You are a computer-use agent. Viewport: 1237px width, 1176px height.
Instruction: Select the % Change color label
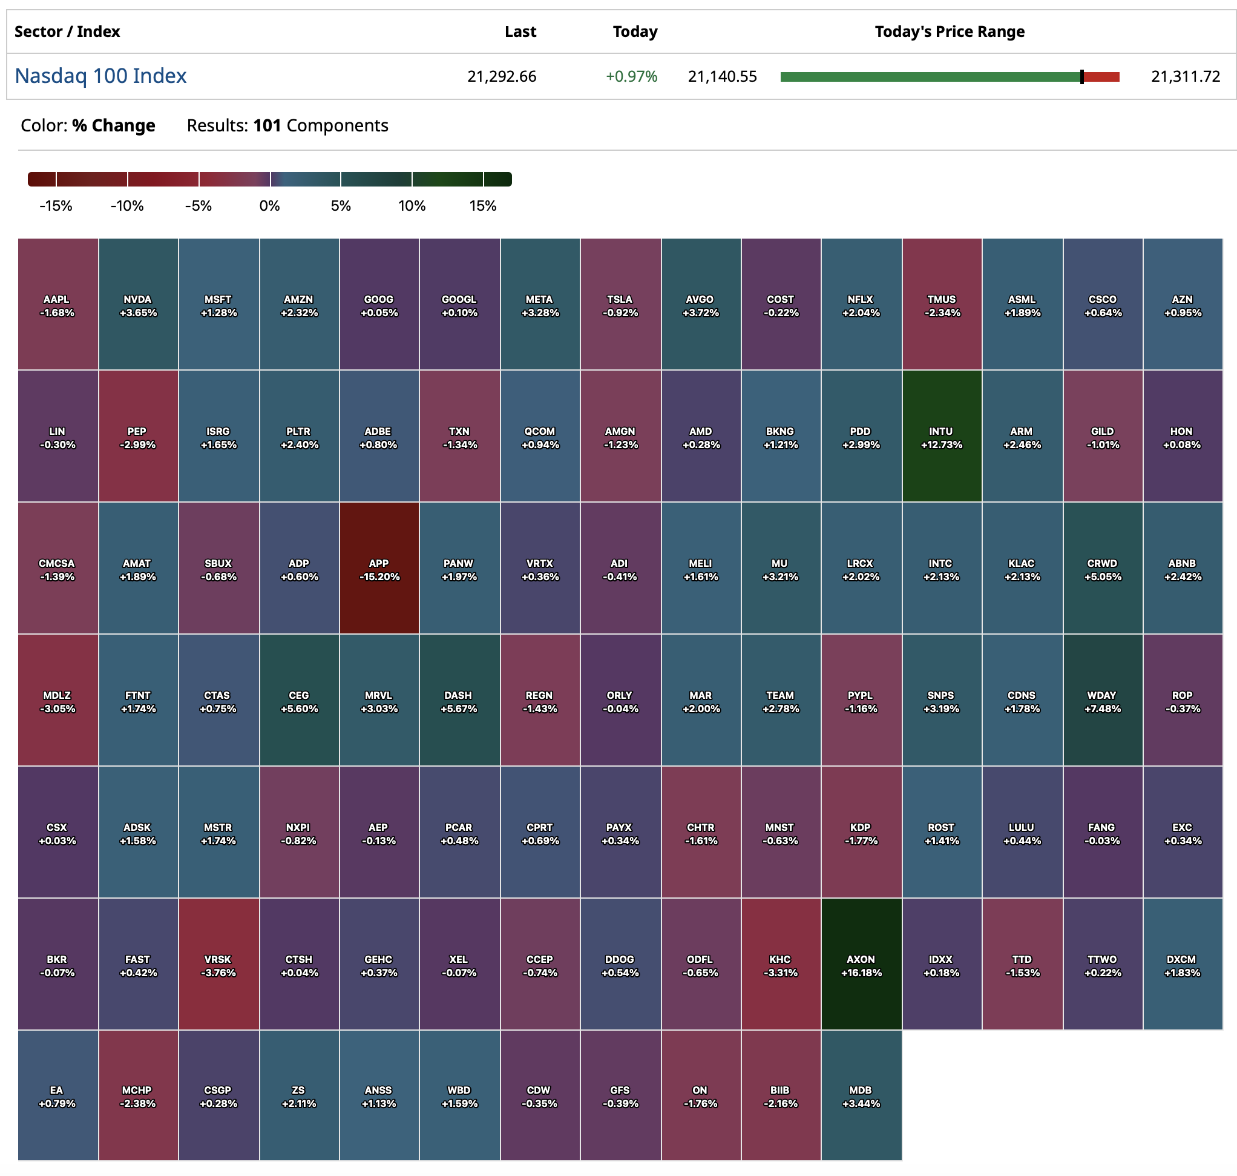click(113, 125)
